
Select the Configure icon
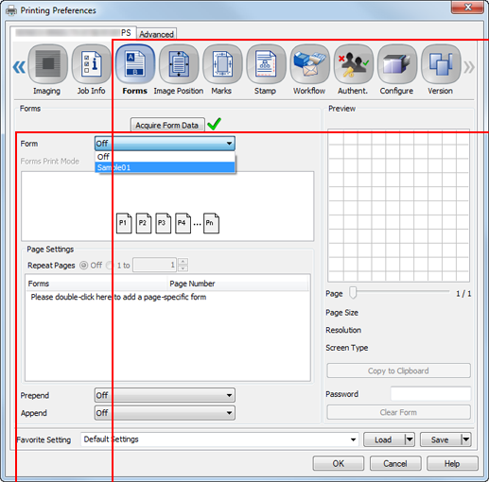[397, 64]
